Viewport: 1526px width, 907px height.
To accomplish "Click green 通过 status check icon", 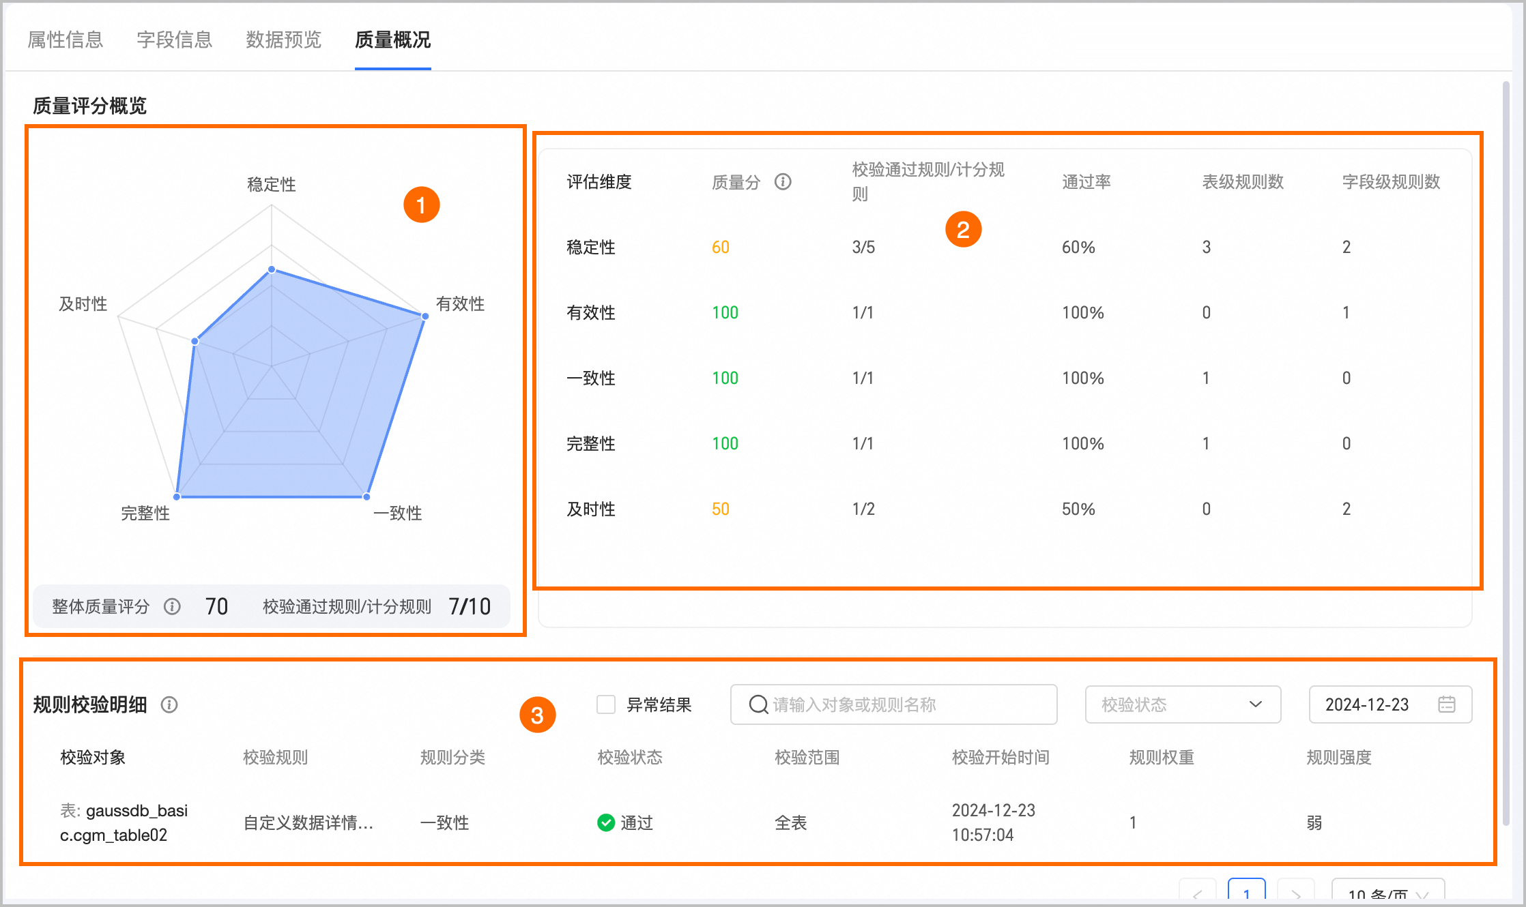I will [x=605, y=822].
